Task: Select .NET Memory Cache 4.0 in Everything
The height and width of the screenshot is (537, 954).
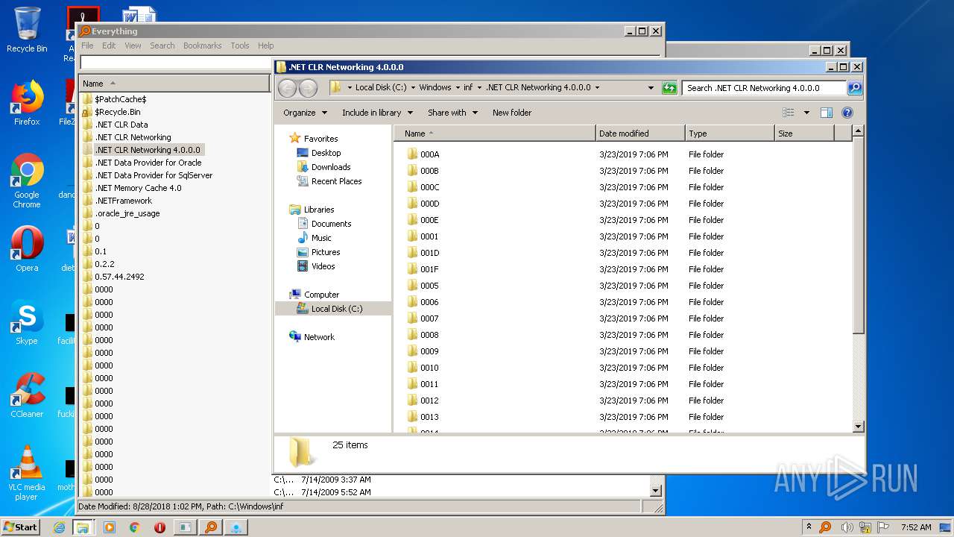Action: click(x=132, y=188)
